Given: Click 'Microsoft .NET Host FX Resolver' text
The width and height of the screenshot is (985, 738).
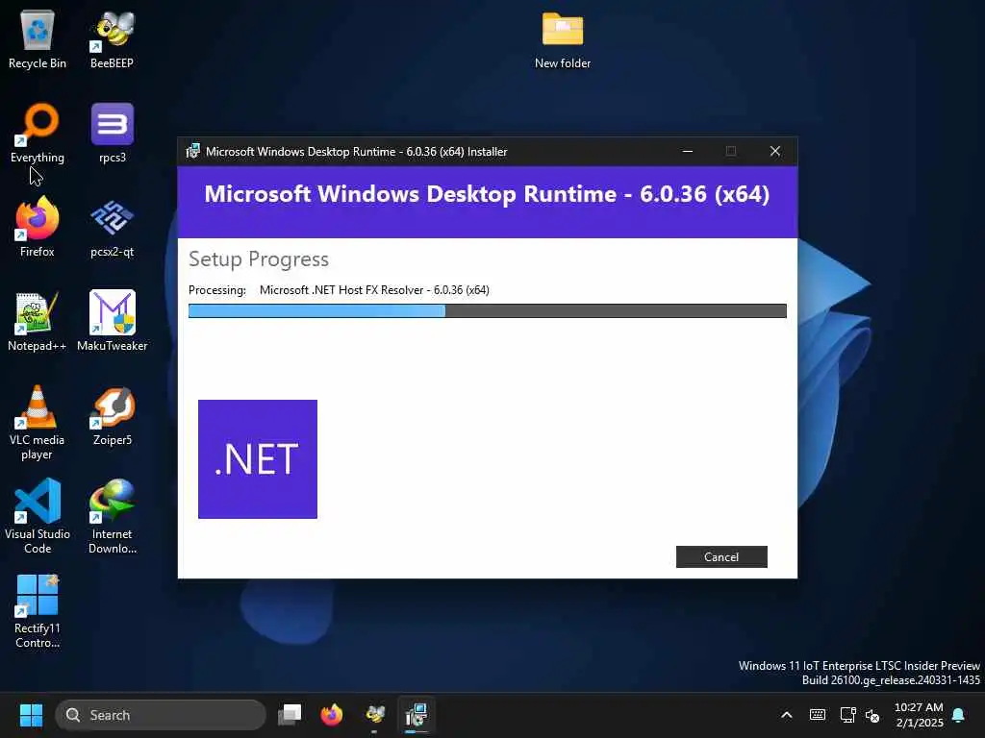Looking at the screenshot, I should coord(374,290).
